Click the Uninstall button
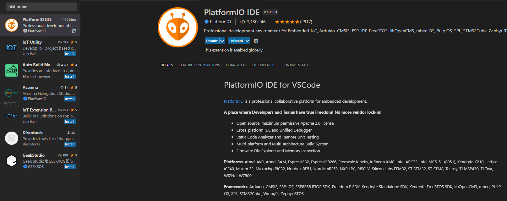The width and height of the screenshot is (507, 201). click(x=236, y=41)
